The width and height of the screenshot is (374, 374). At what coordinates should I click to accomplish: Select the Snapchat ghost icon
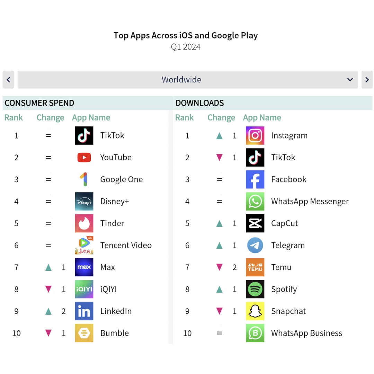click(x=255, y=311)
